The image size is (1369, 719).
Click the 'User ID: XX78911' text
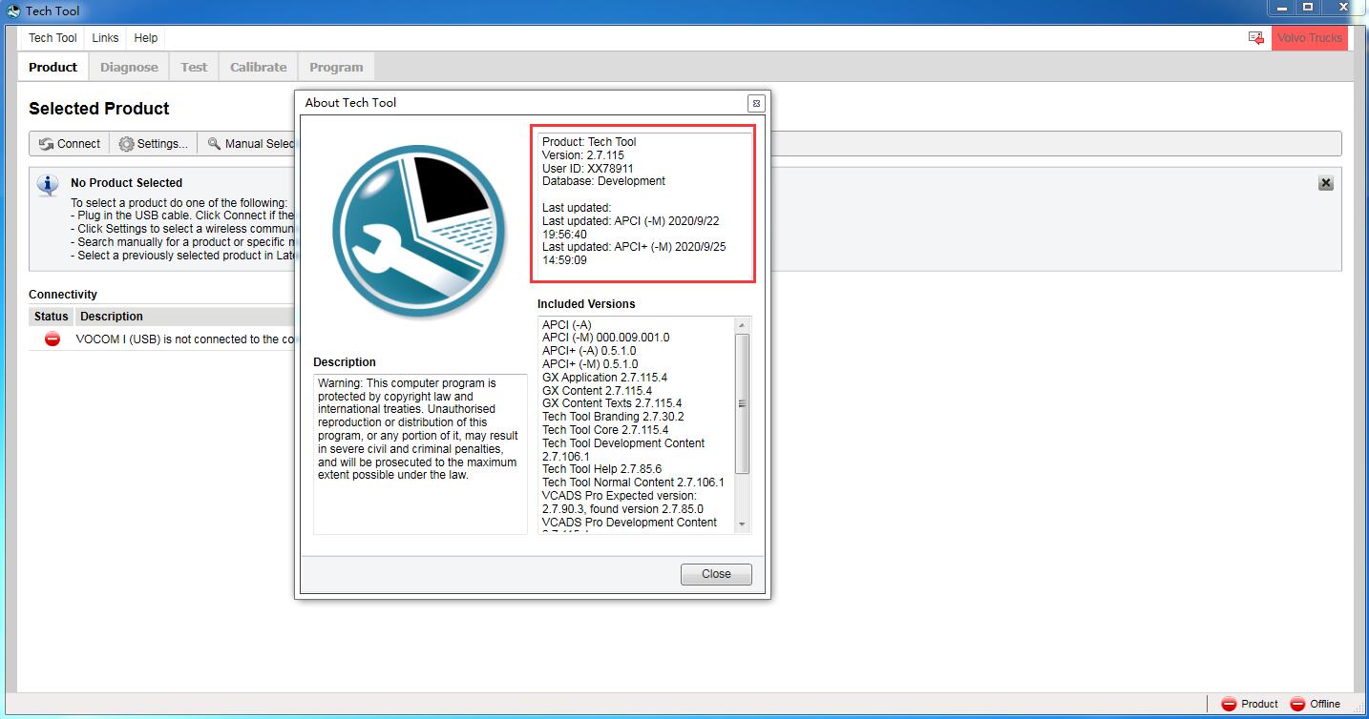point(588,169)
